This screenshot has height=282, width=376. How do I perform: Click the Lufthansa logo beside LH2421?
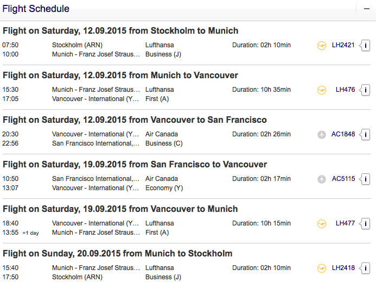pyautogui.click(x=322, y=45)
